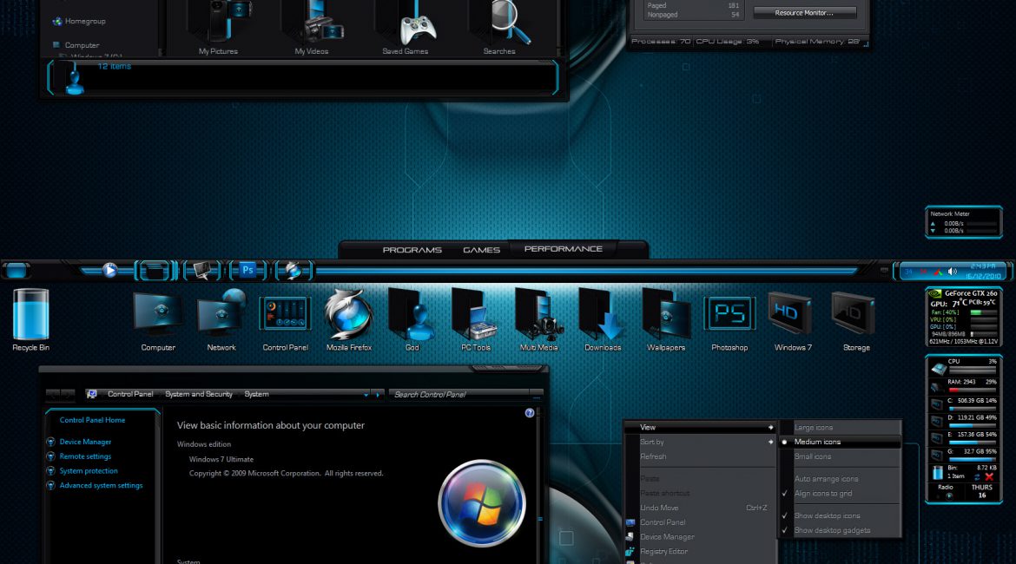
Task: Switch to the PROGRAMS tab
Action: pyautogui.click(x=412, y=250)
